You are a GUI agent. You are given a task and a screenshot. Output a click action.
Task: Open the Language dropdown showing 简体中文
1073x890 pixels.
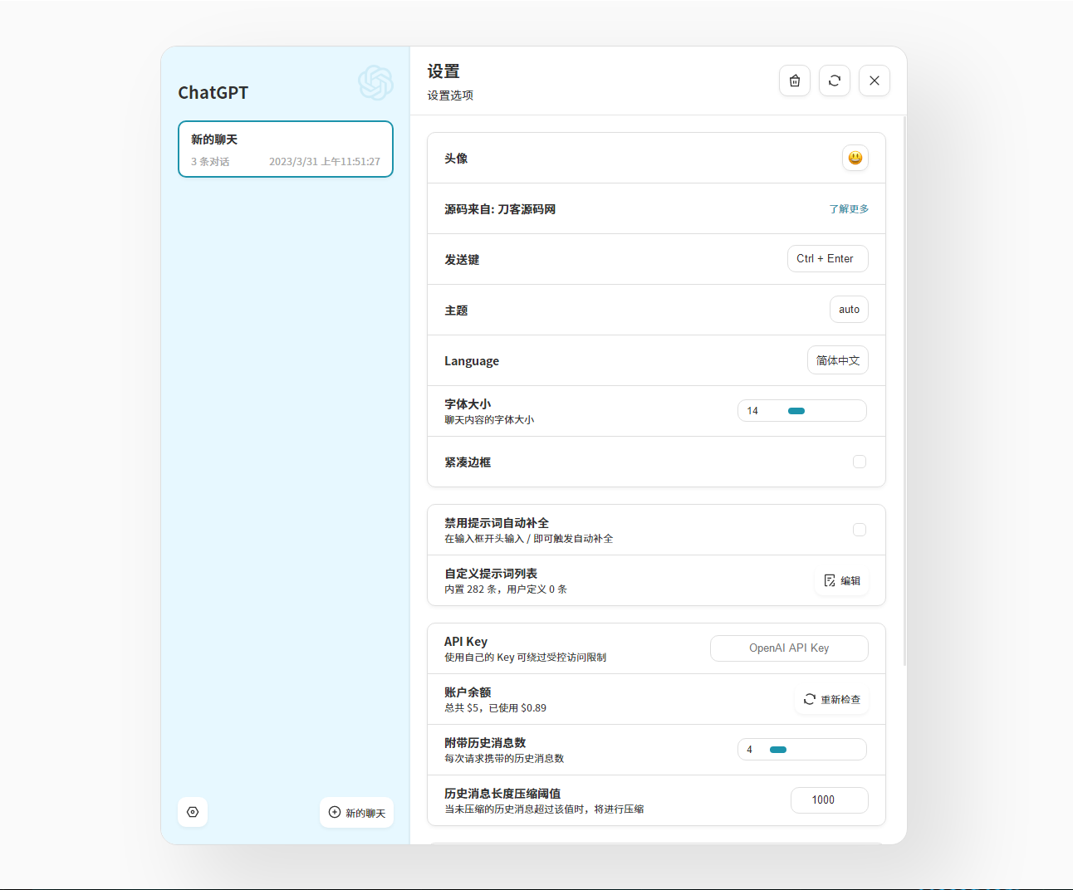(x=837, y=360)
